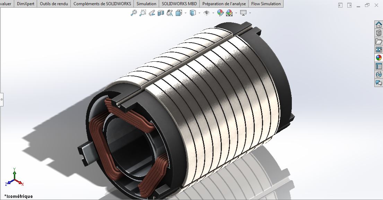Open the Appearances color ball tab
Screen dimensions: 383x200
(378, 58)
